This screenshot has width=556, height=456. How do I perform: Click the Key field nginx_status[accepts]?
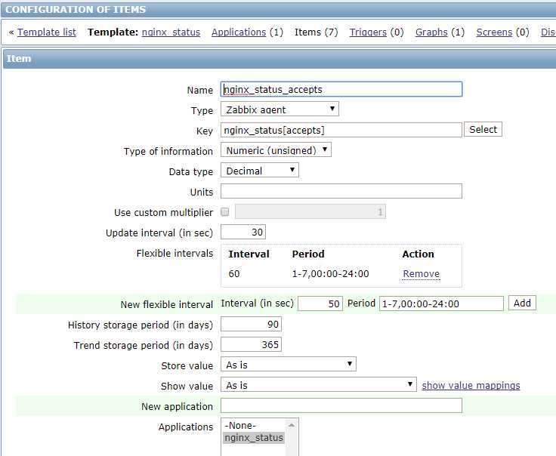[x=341, y=130]
